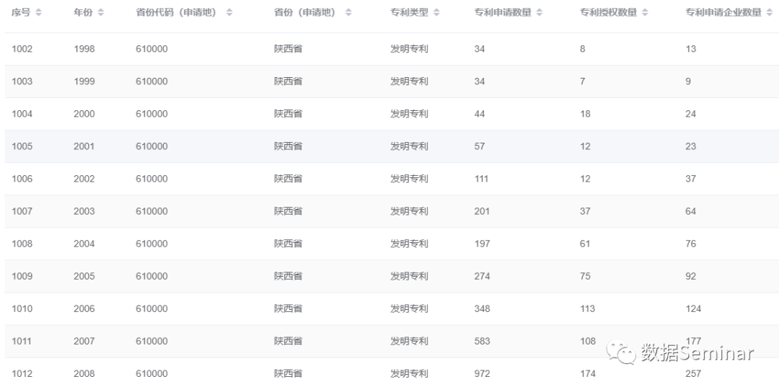Viewport: 779px width, 387px height.
Task: Click the sort arrows next to 省份代码（申请地）
Action: [229, 13]
